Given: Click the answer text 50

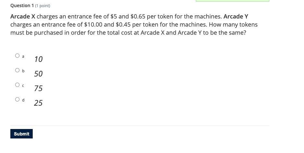Looking at the screenshot, I should point(38,74).
